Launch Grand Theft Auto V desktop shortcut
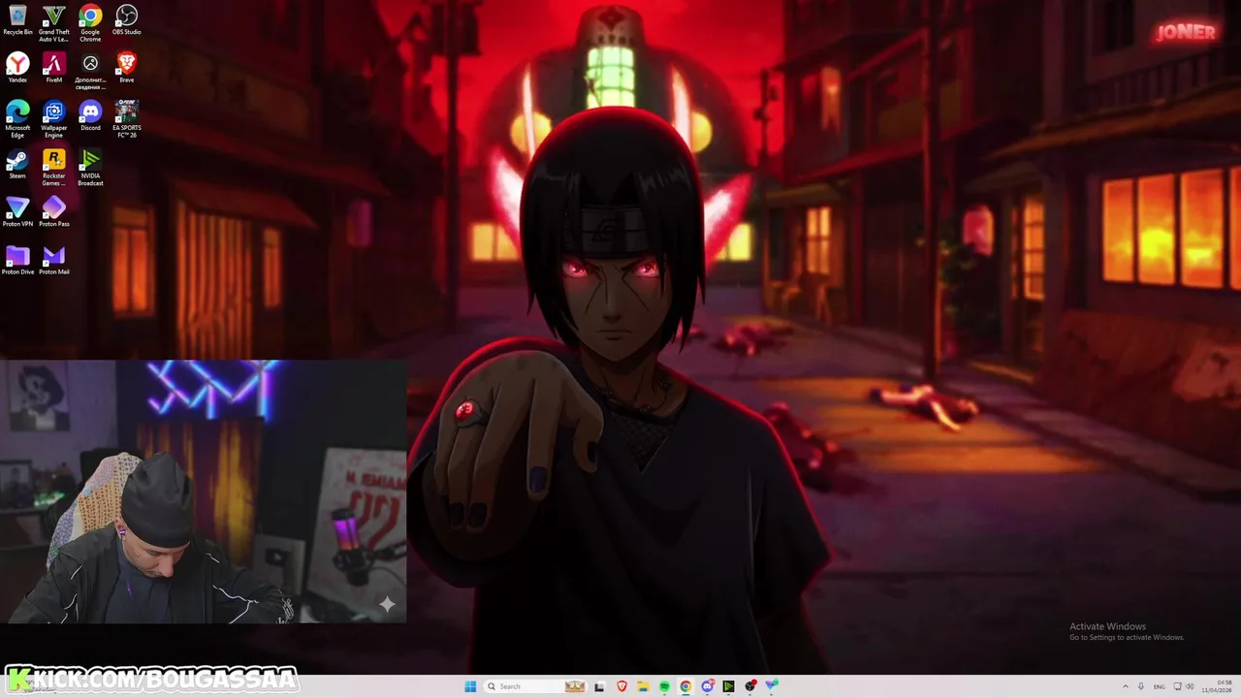 (54, 23)
